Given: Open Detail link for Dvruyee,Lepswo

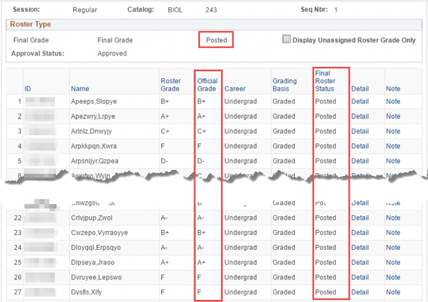Looking at the screenshot, I should click(x=360, y=277).
